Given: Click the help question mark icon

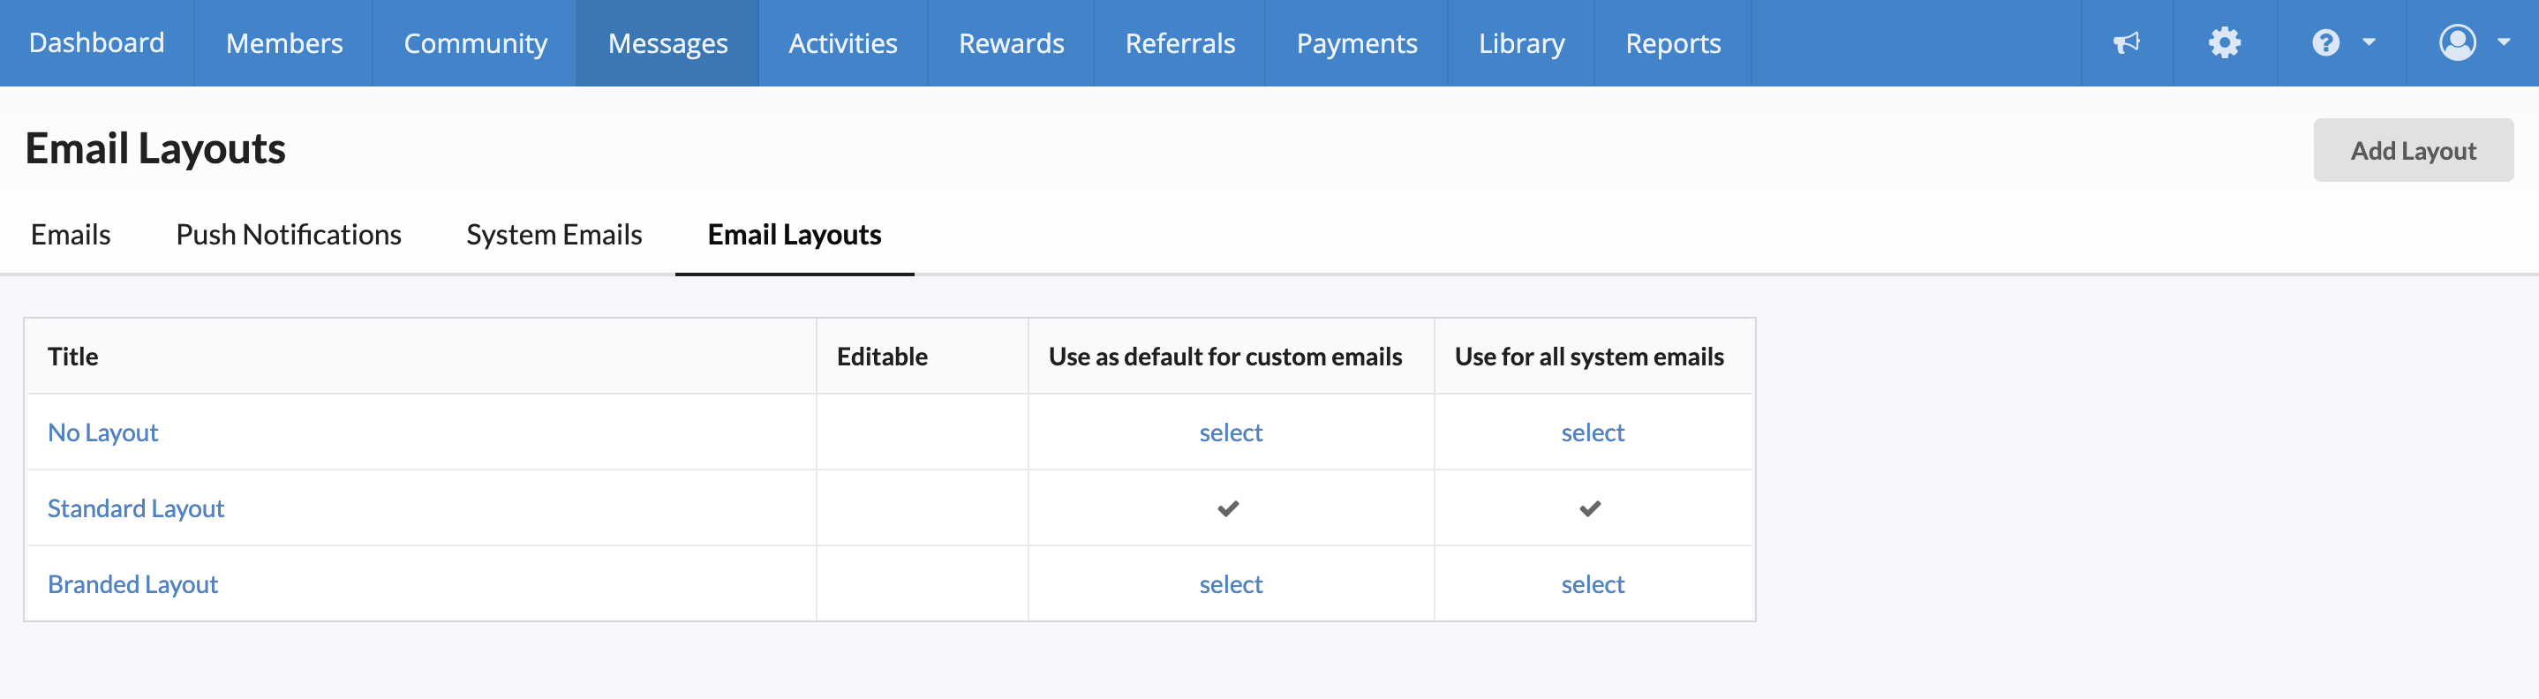Looking at the screenshot, I should (x=2325, y=43).
